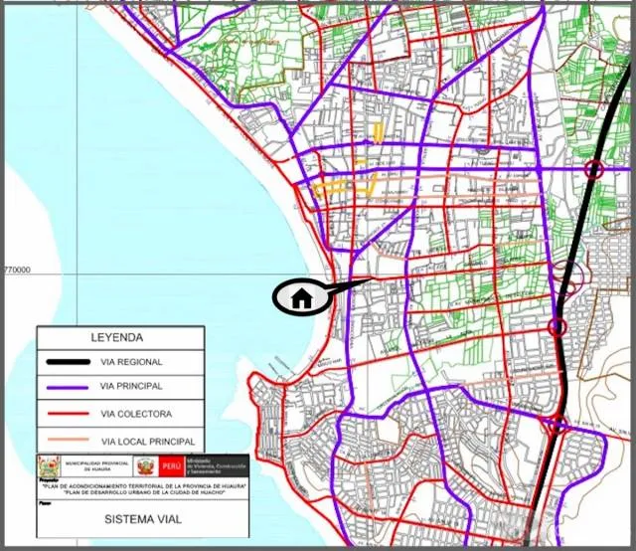Click the purple Via Principal legend line
The width and height of the screenshot is (636, 551).
click(68, 387)
